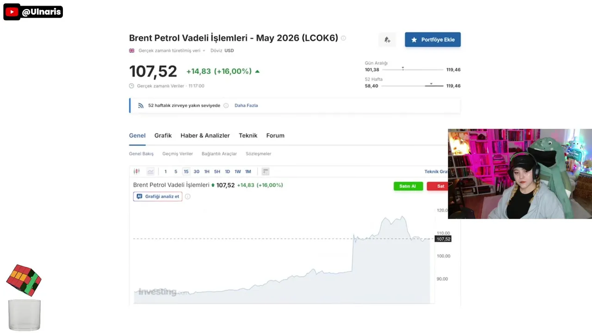Image resolution: width=592 pixels, height=333 pixels.
Task: Click info icon beside Grafiği analiz et
Action: (x=187, y=197)
